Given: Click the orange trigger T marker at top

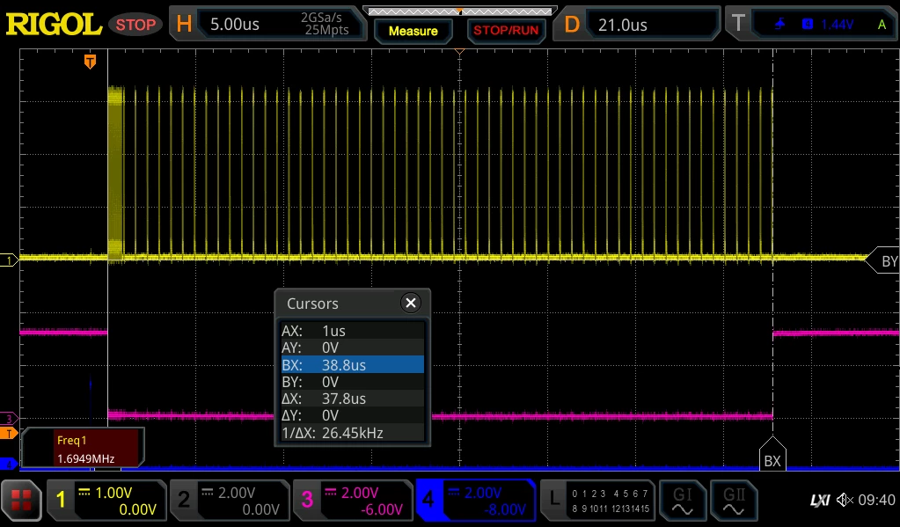Looking at the screenshot, I should [90, 62].
